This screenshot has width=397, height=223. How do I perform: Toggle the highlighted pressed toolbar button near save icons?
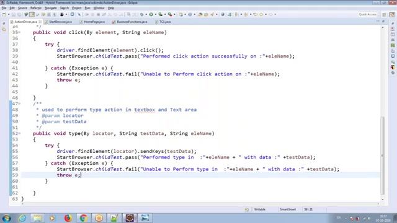tap(32, 14)
